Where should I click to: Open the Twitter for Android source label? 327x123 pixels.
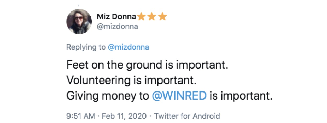[187, 115]
